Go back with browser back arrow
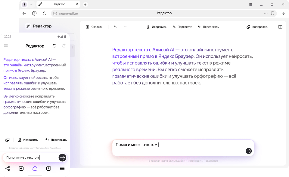Screen dimensions: 289x177 (24, 14)
